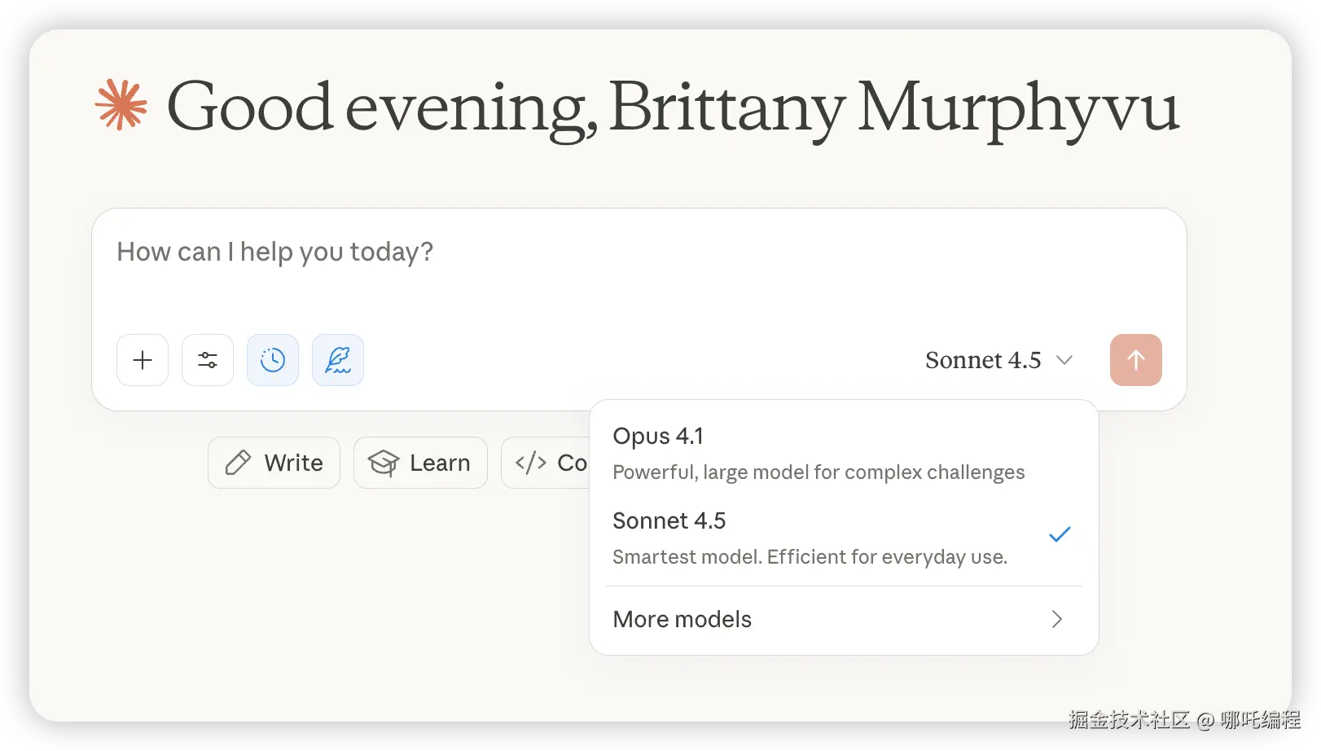Open the More models submenu label
This screenshot has height=751, width=1321.
coord(682,619)
